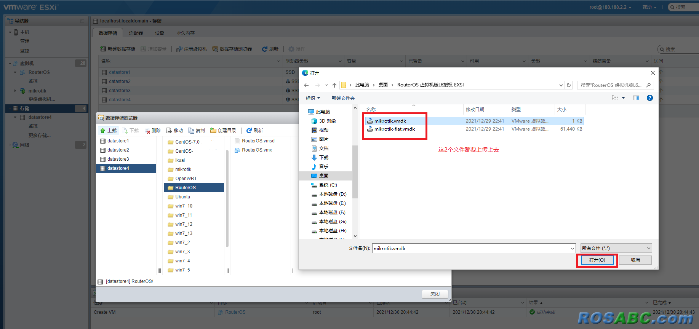
Task: Click More VMs (更多虚拟机...) in navigator
Action: pyautogui.click(x=42, y=99)
